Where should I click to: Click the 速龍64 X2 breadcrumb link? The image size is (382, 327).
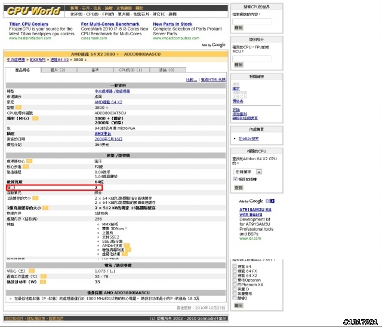pyautogui.click(x=60, y=60)
